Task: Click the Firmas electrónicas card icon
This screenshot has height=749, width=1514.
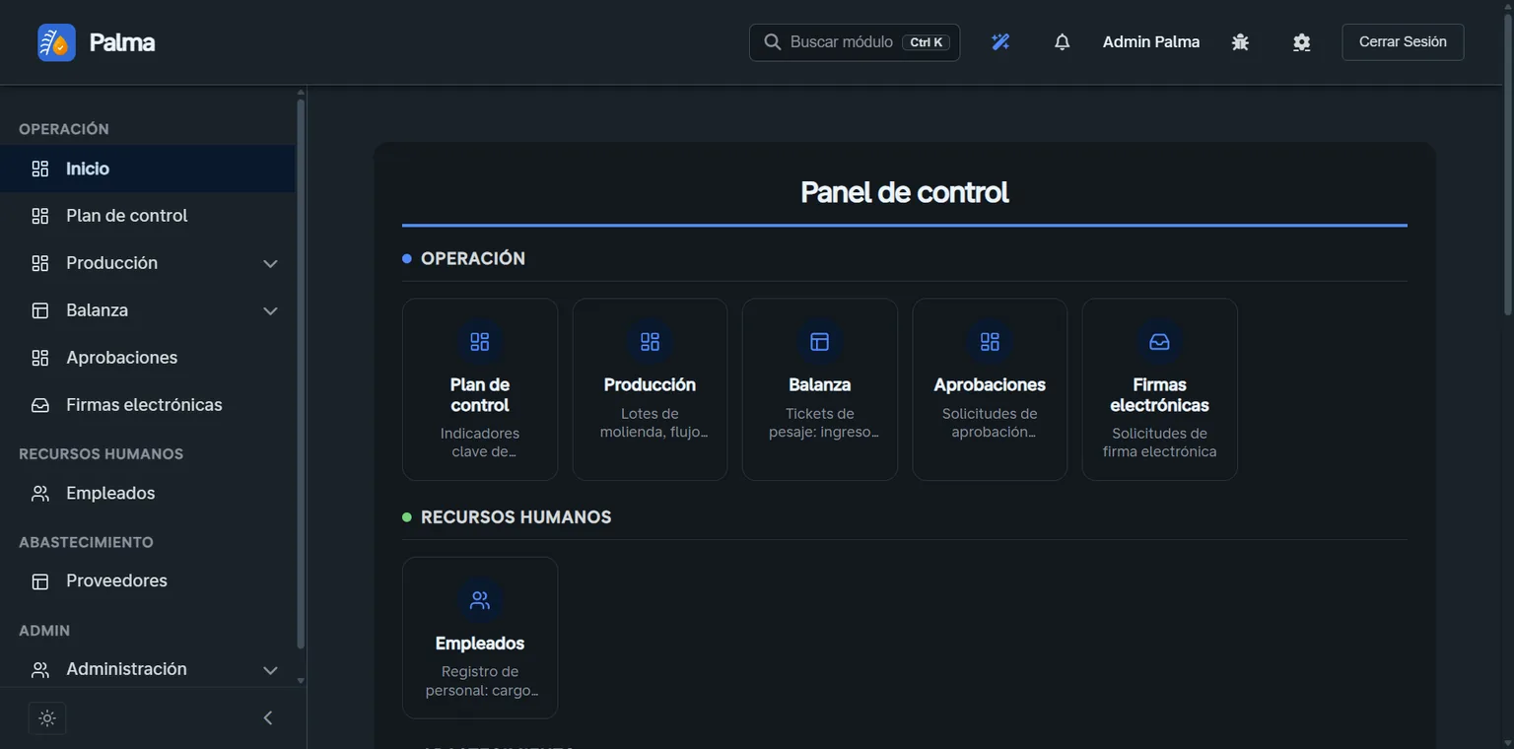Action: pyautogui.click(x=1159, y=342)
